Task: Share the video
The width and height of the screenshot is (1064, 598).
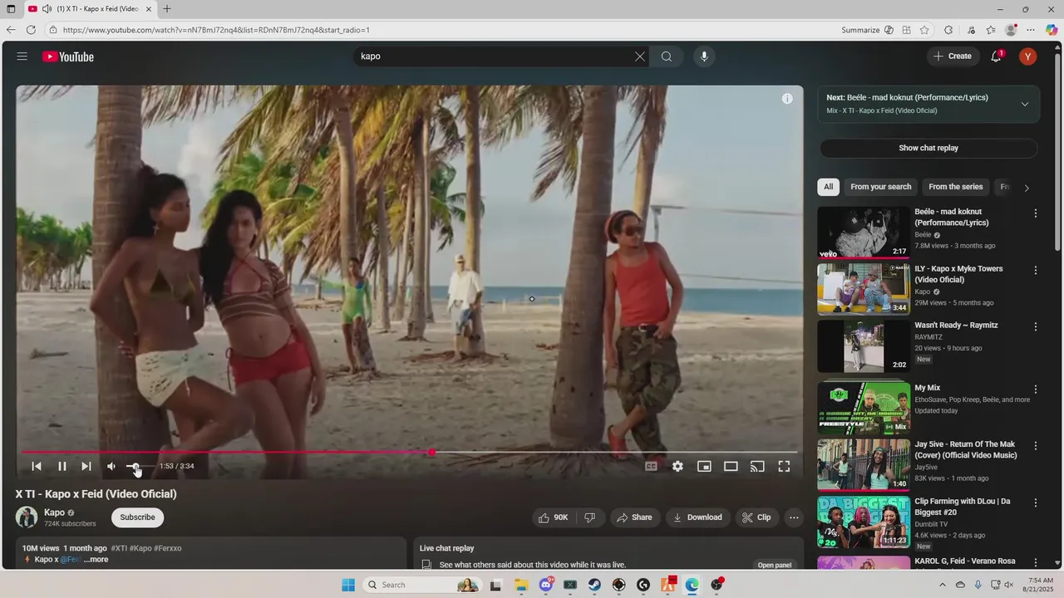Action: pyautogui.click(x=635, y=517)
